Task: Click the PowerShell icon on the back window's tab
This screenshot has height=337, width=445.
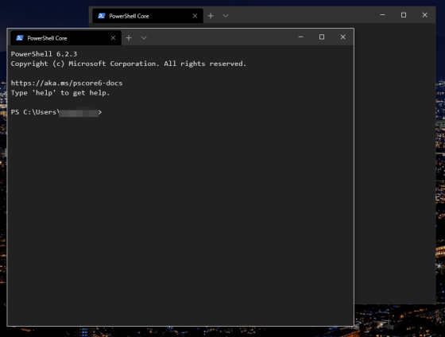Action: (102, 16)
